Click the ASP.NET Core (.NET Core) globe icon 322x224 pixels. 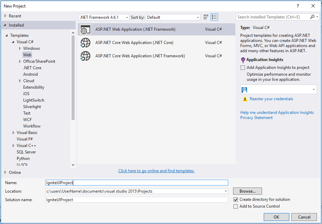[x=86, y=43]
